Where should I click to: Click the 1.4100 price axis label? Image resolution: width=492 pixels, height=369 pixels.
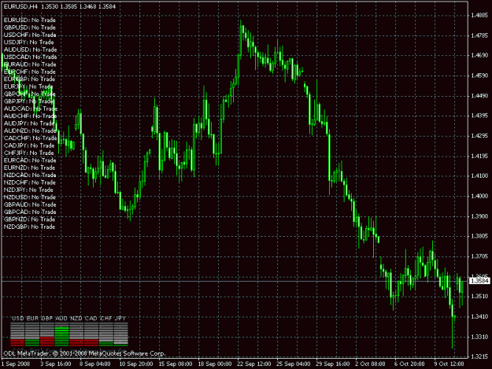click(479, 175)
